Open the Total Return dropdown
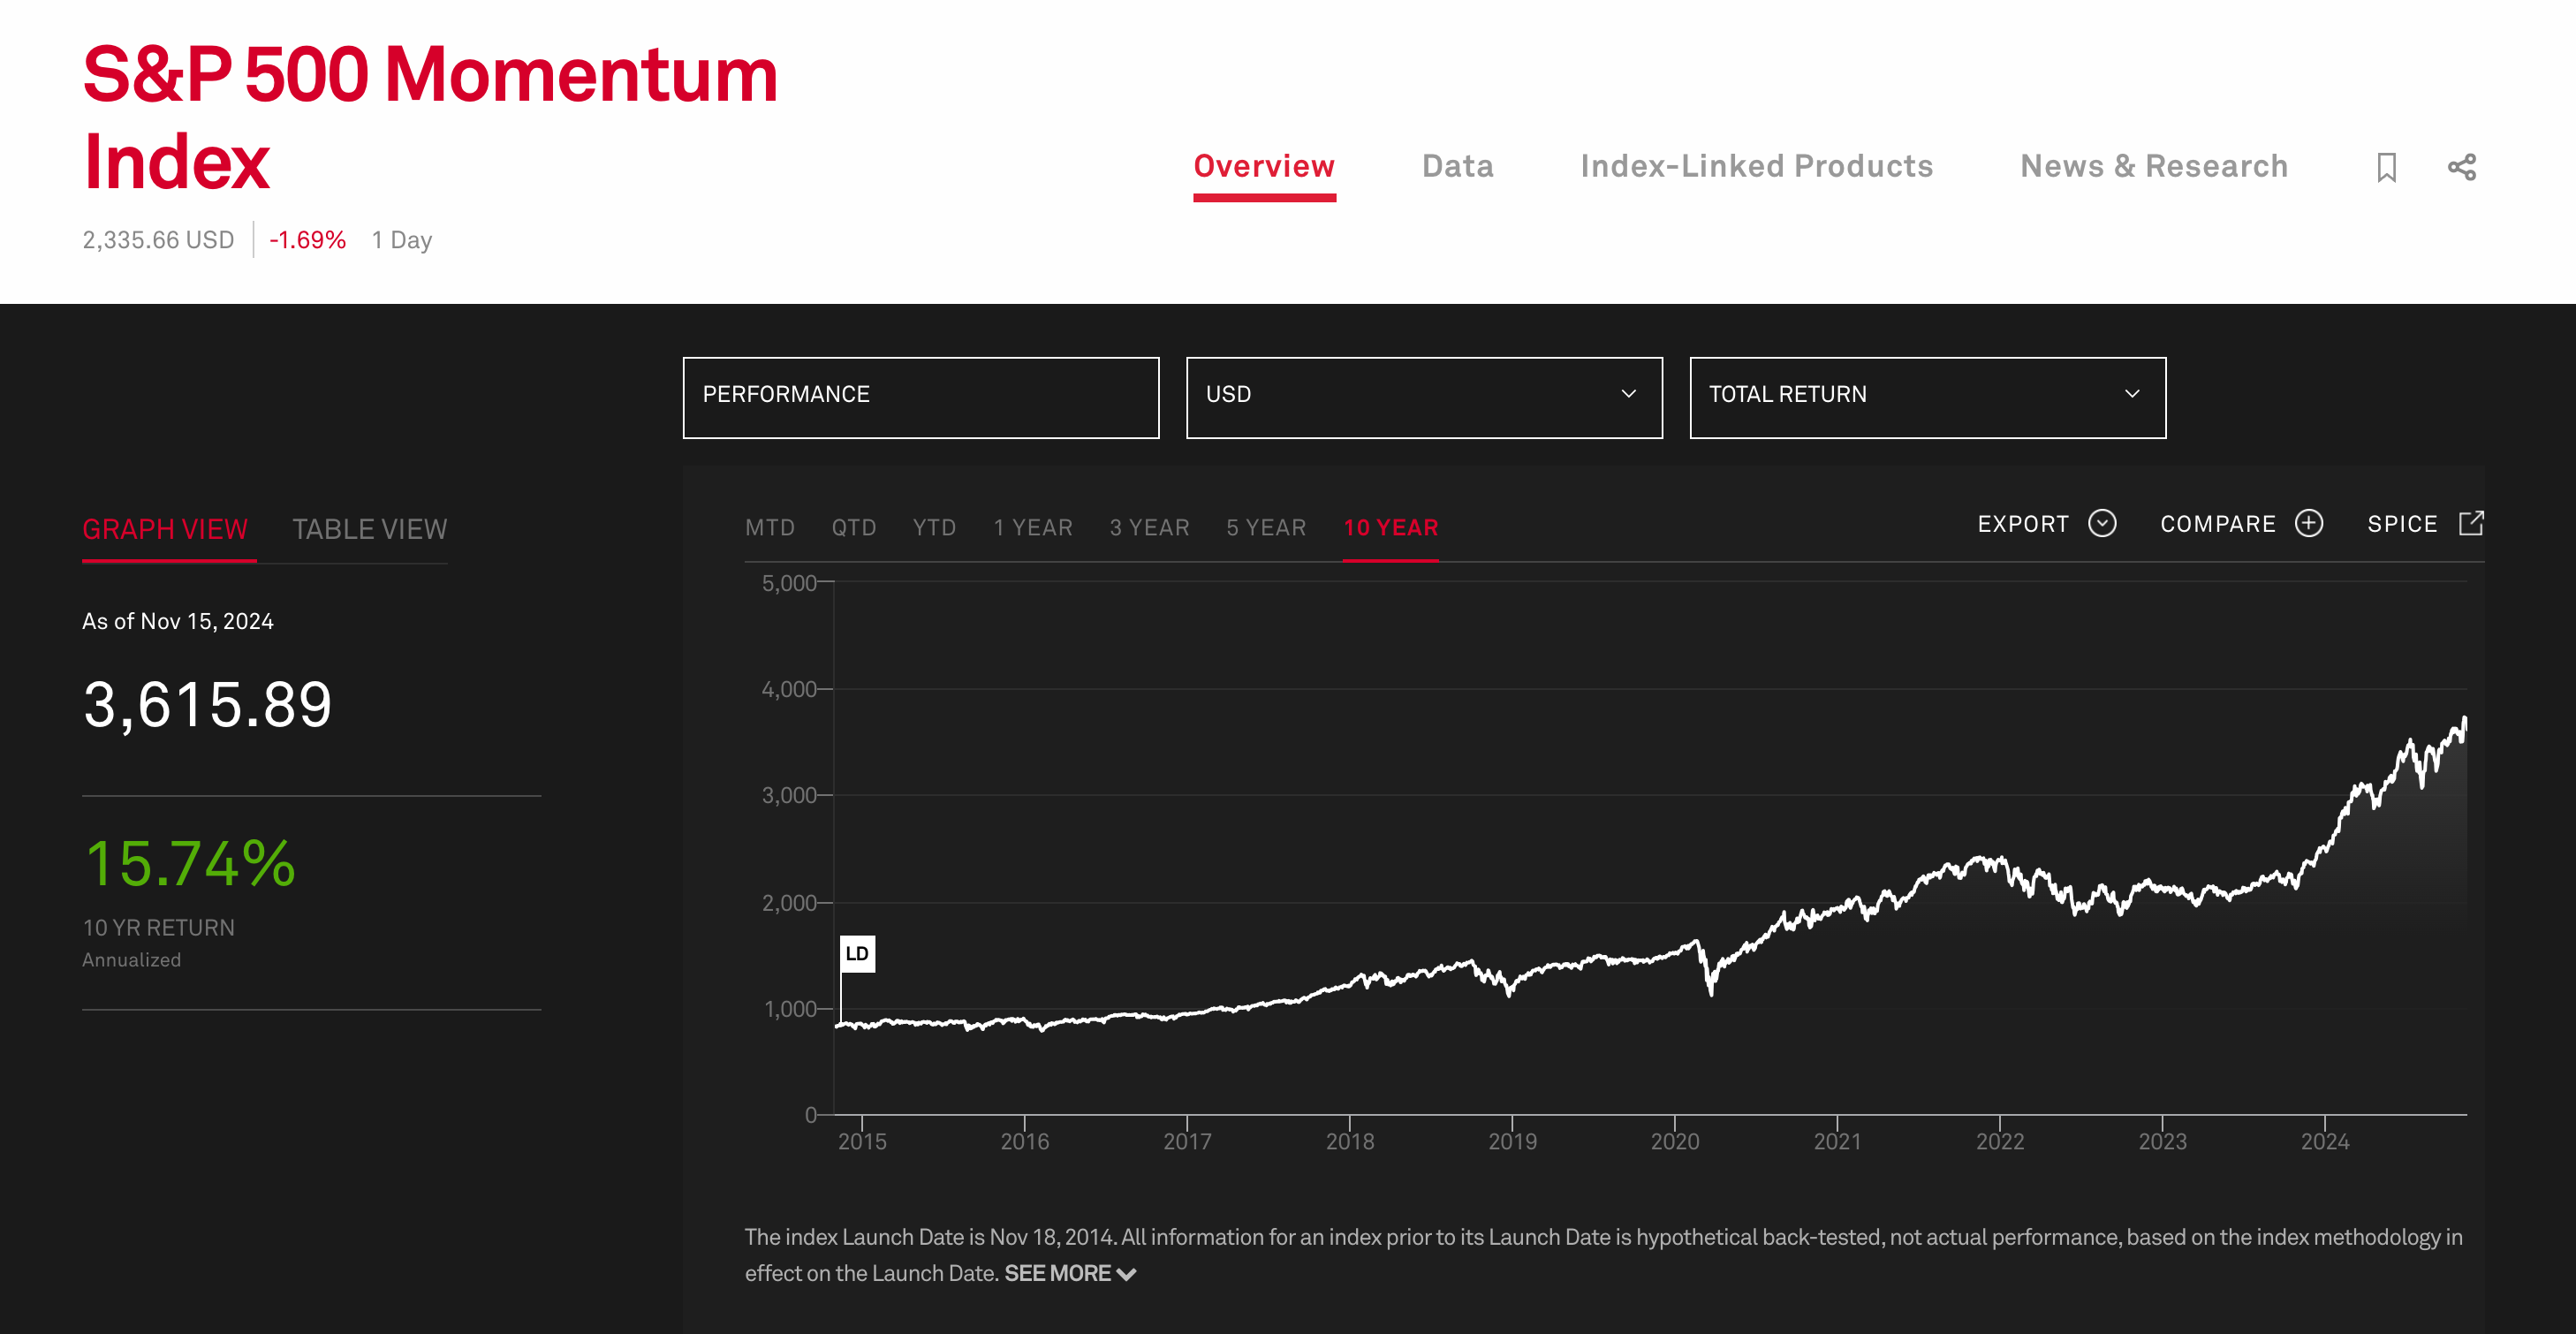 tap(1926, 396)
